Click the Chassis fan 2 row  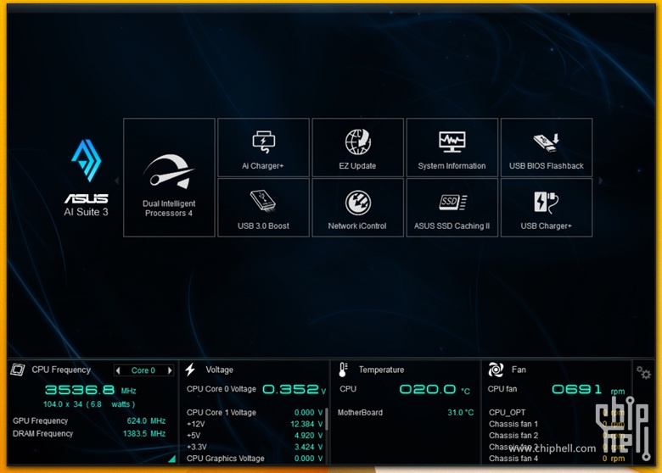tap(557, 436)
